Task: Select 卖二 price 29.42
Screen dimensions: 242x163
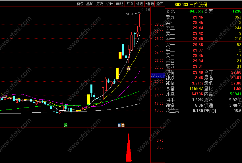Action: coord(198,33)
